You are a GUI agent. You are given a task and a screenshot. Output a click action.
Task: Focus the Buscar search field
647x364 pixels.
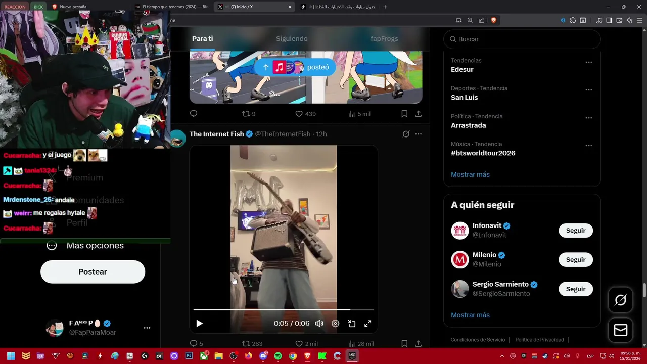pos(522,39)
